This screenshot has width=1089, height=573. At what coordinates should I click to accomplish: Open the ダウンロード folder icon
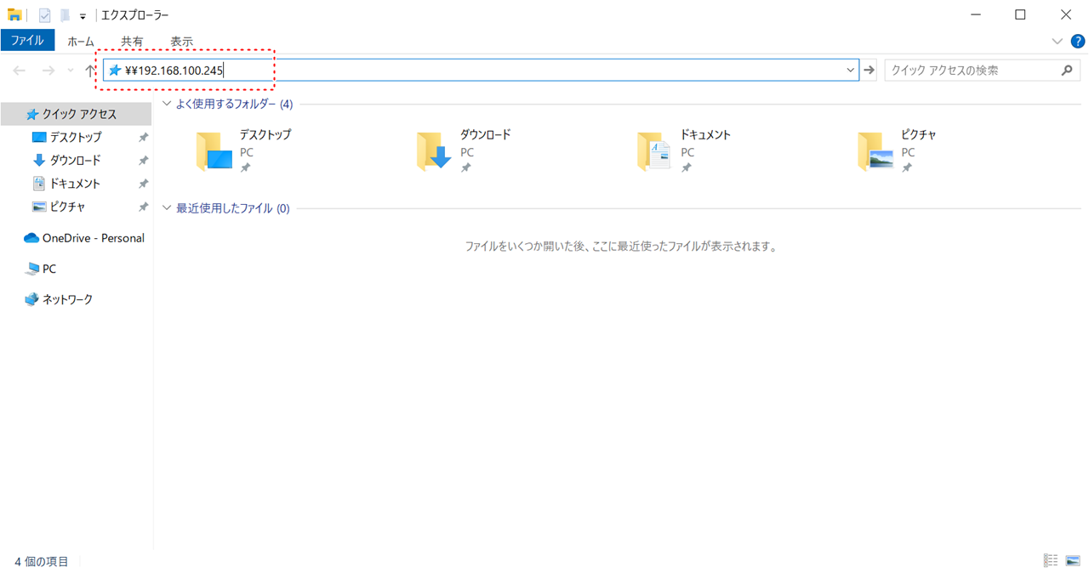point(434,151)
